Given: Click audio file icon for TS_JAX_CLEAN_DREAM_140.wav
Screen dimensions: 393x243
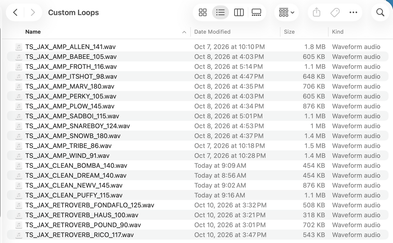Looking at the screenshot, I should [19, 175].
